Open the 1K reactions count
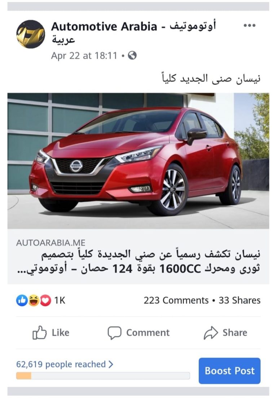The height and width of the screenshot is (398, 277). tap(60, 300)
